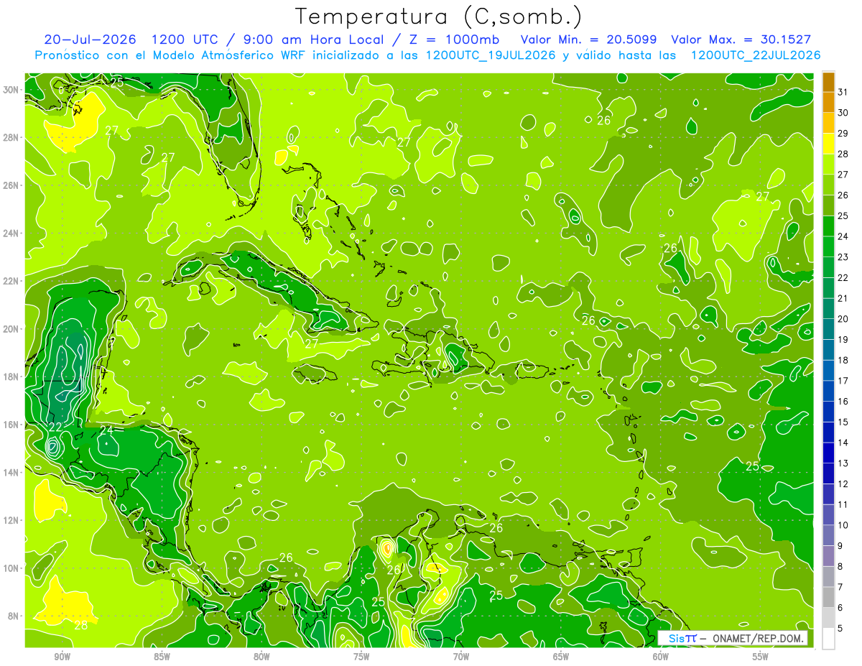Image resolution: width=862 pixels, height=666 pixels.
Task: Click the colorbar scale label 29
Action: coord(843,133)
